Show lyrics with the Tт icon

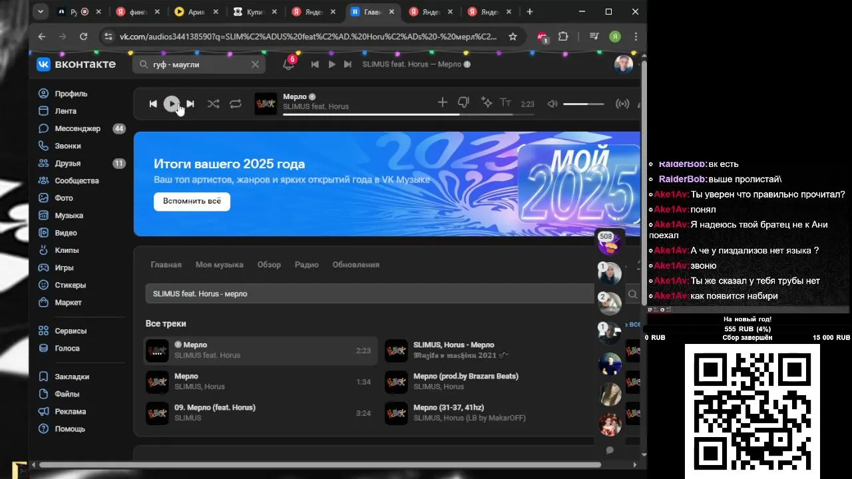coord(506,102)
